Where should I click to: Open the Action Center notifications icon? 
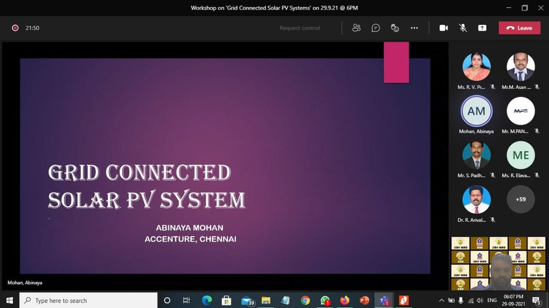[x=536, y=300]
